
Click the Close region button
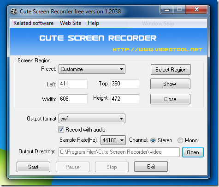170,99
